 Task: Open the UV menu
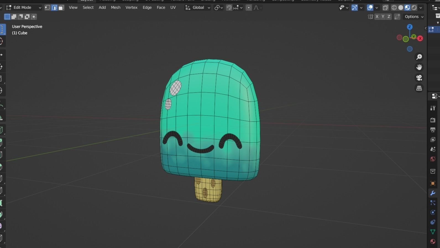click(173, 7)
